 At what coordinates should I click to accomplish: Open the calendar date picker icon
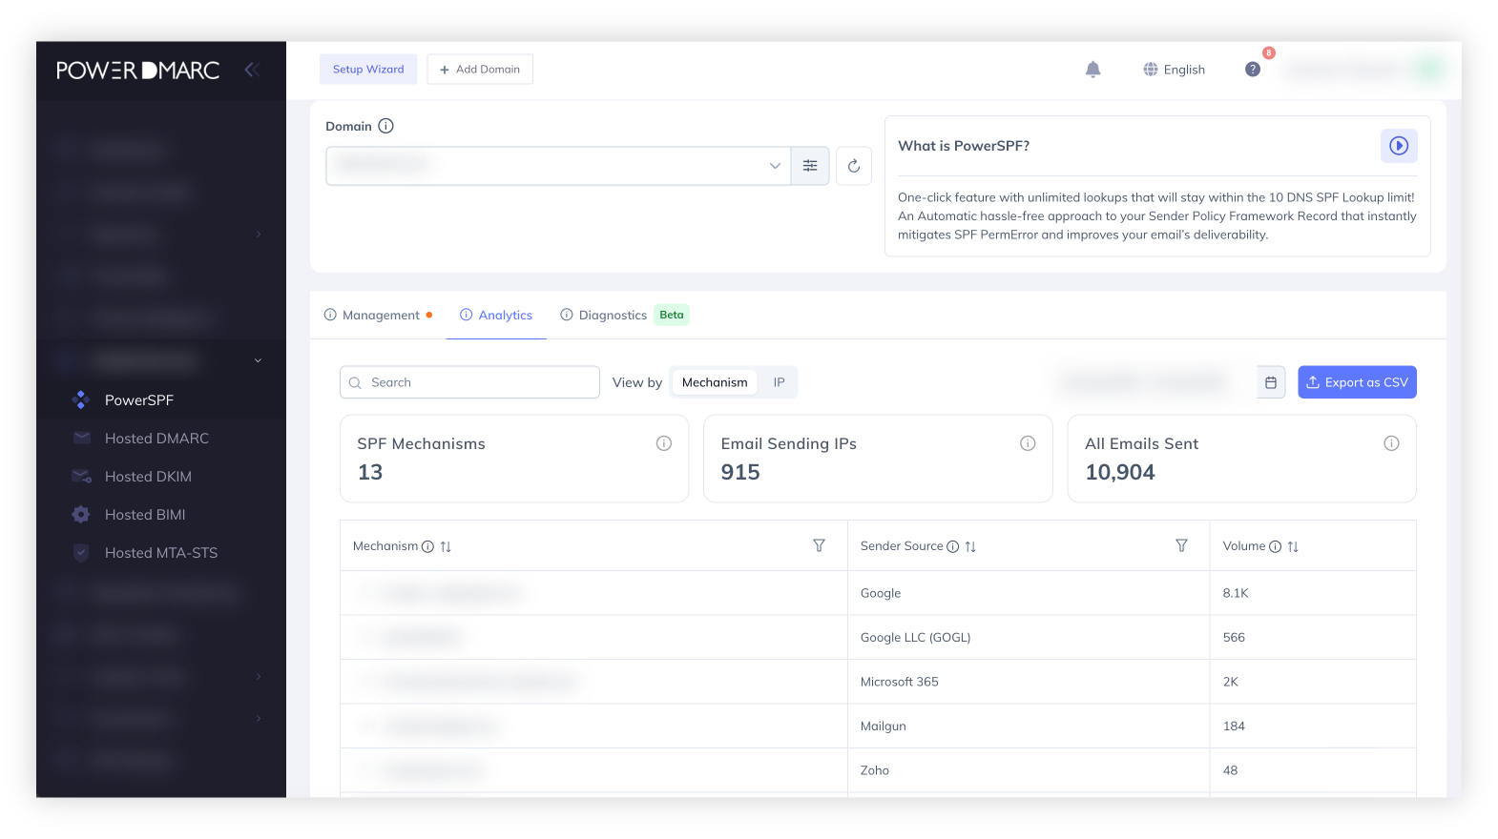1271,382
